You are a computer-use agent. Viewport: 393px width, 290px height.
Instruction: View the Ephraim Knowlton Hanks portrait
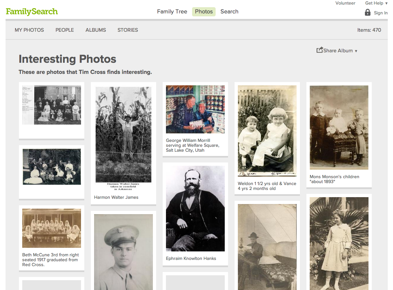point(195,209)
